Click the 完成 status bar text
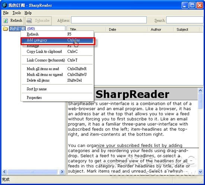 [x=6, y=179]
